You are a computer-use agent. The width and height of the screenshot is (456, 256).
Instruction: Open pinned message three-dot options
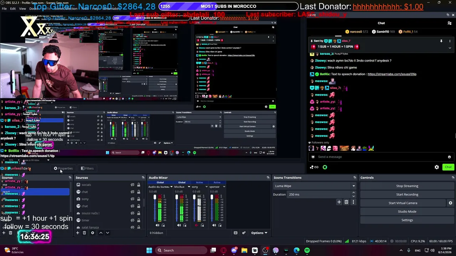(450, 41)
